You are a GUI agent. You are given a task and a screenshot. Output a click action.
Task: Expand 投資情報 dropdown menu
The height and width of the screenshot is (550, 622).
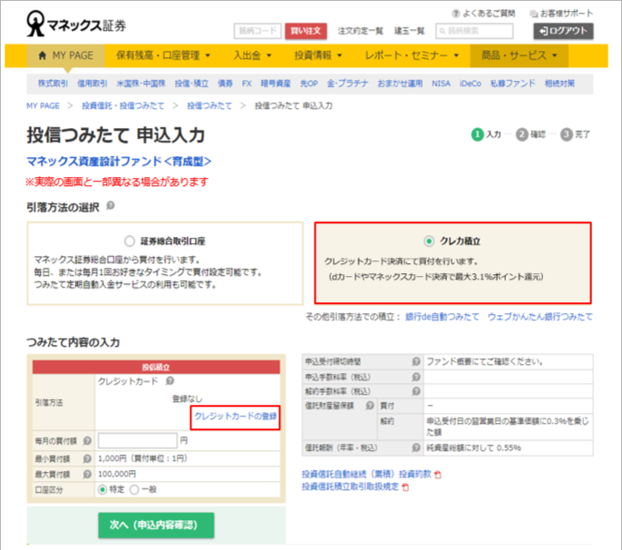(x=317, y=55)
